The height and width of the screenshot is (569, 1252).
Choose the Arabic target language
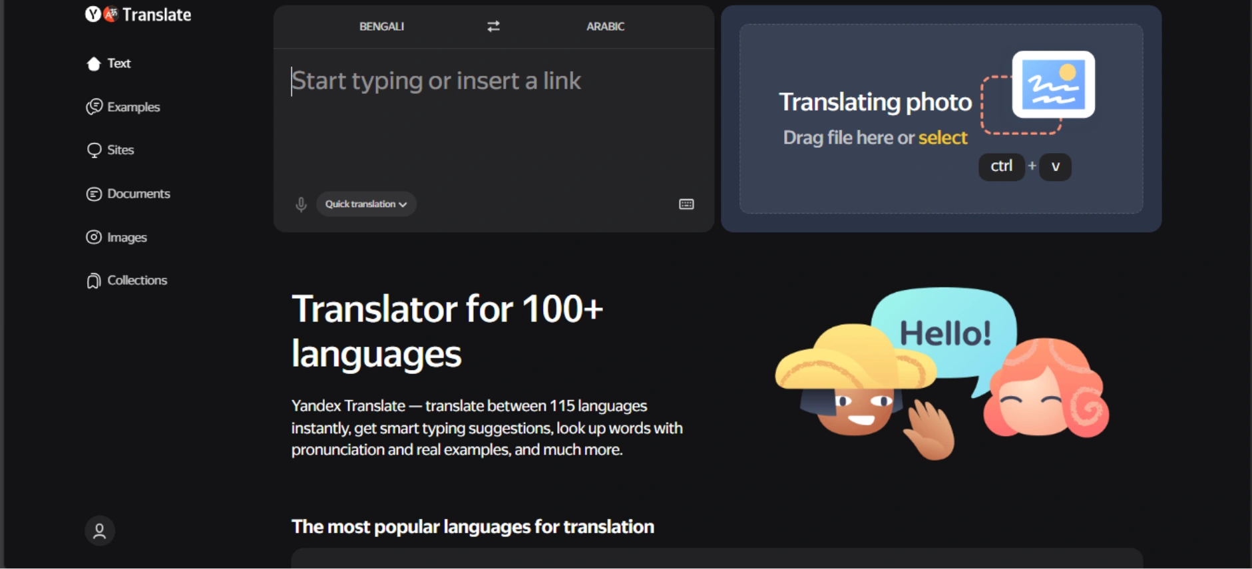tap(605, 27)
